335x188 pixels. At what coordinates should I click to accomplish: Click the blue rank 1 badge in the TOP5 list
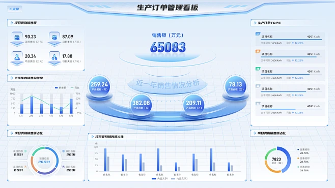pos(258,34)
